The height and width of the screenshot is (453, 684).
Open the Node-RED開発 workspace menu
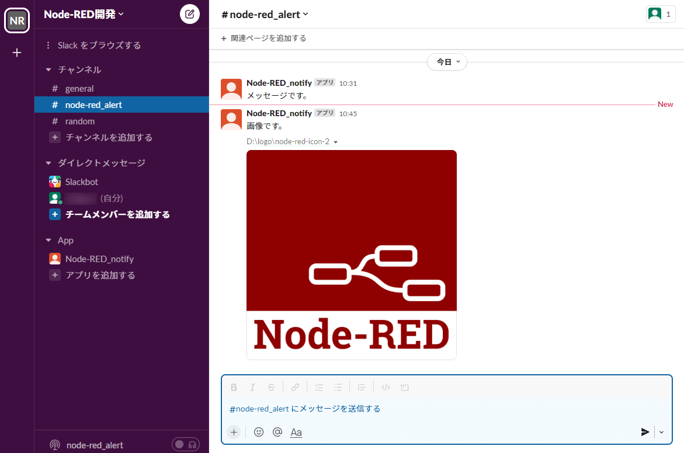[84, 14]
